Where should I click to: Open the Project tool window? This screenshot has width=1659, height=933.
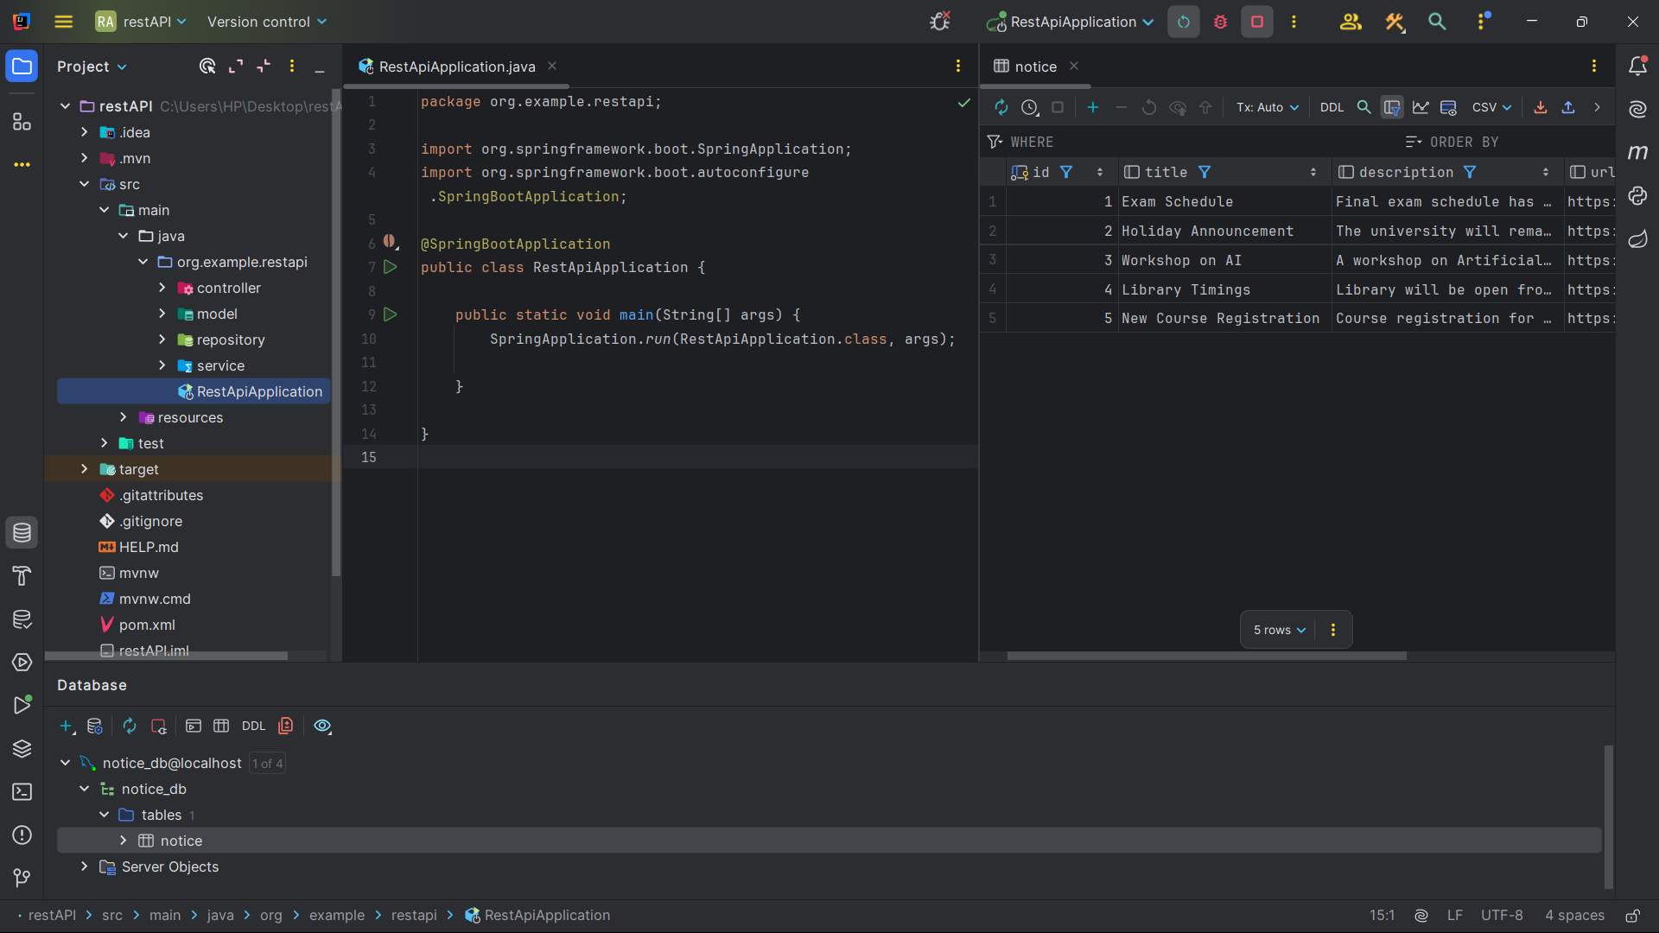tap(22, 67)
